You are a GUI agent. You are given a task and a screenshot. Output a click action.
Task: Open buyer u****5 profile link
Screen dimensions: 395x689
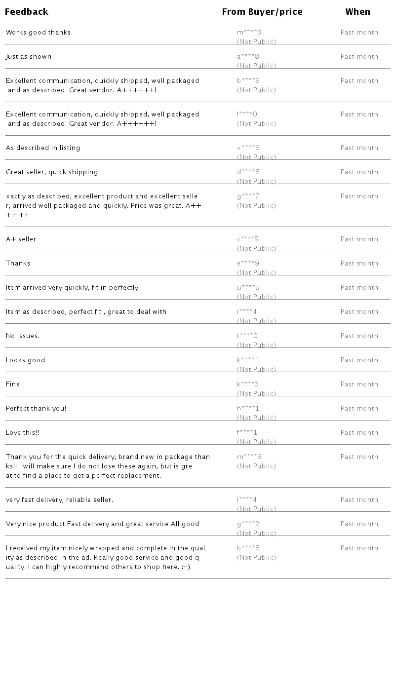[x=248, y=288]
